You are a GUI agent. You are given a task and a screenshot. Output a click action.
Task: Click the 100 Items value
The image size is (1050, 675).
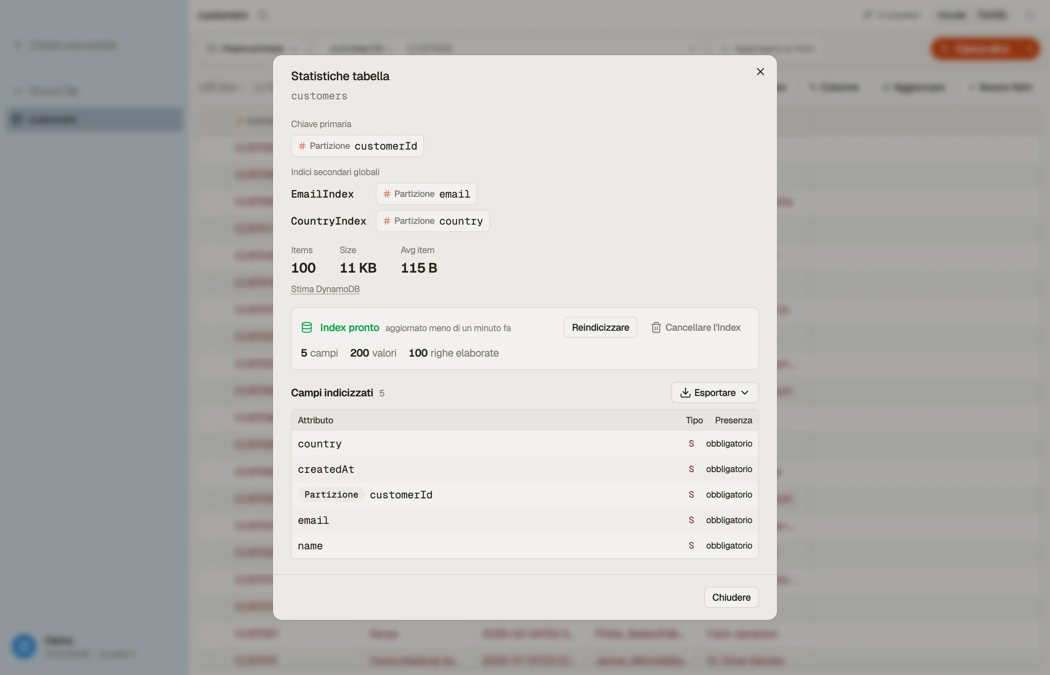303,268
